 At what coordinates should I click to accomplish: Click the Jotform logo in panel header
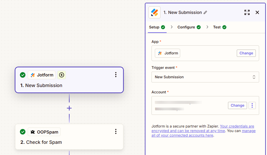coord(155,12)
